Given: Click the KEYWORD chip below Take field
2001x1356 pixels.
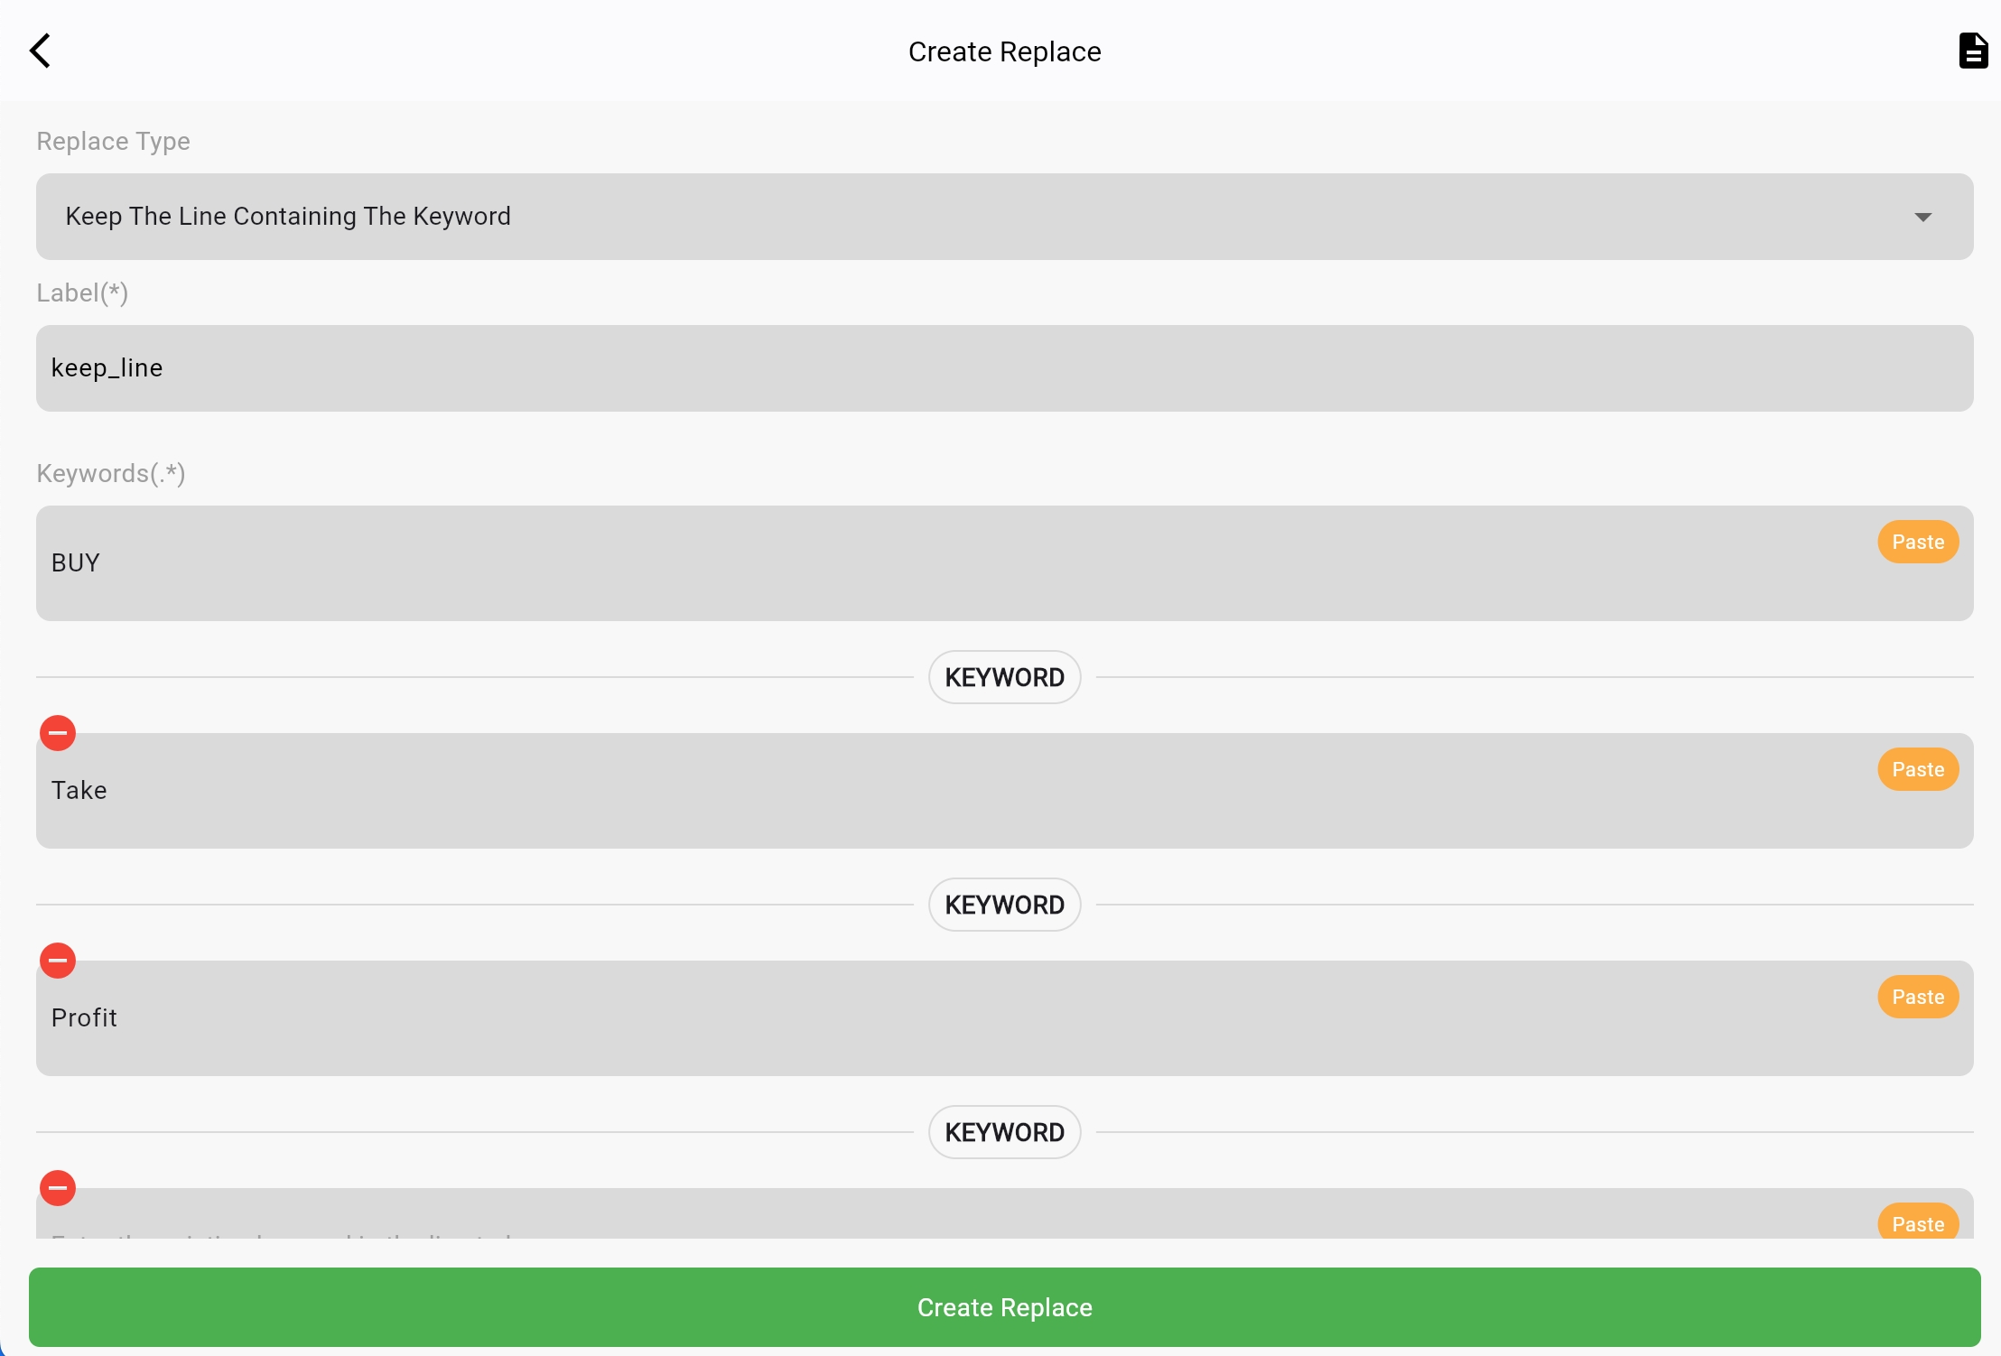Looking at the screenshot, I should pos(1004,905).
